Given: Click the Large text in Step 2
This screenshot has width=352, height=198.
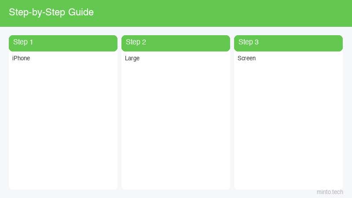Looking at the screenshot, I should (x=132, y=59).
